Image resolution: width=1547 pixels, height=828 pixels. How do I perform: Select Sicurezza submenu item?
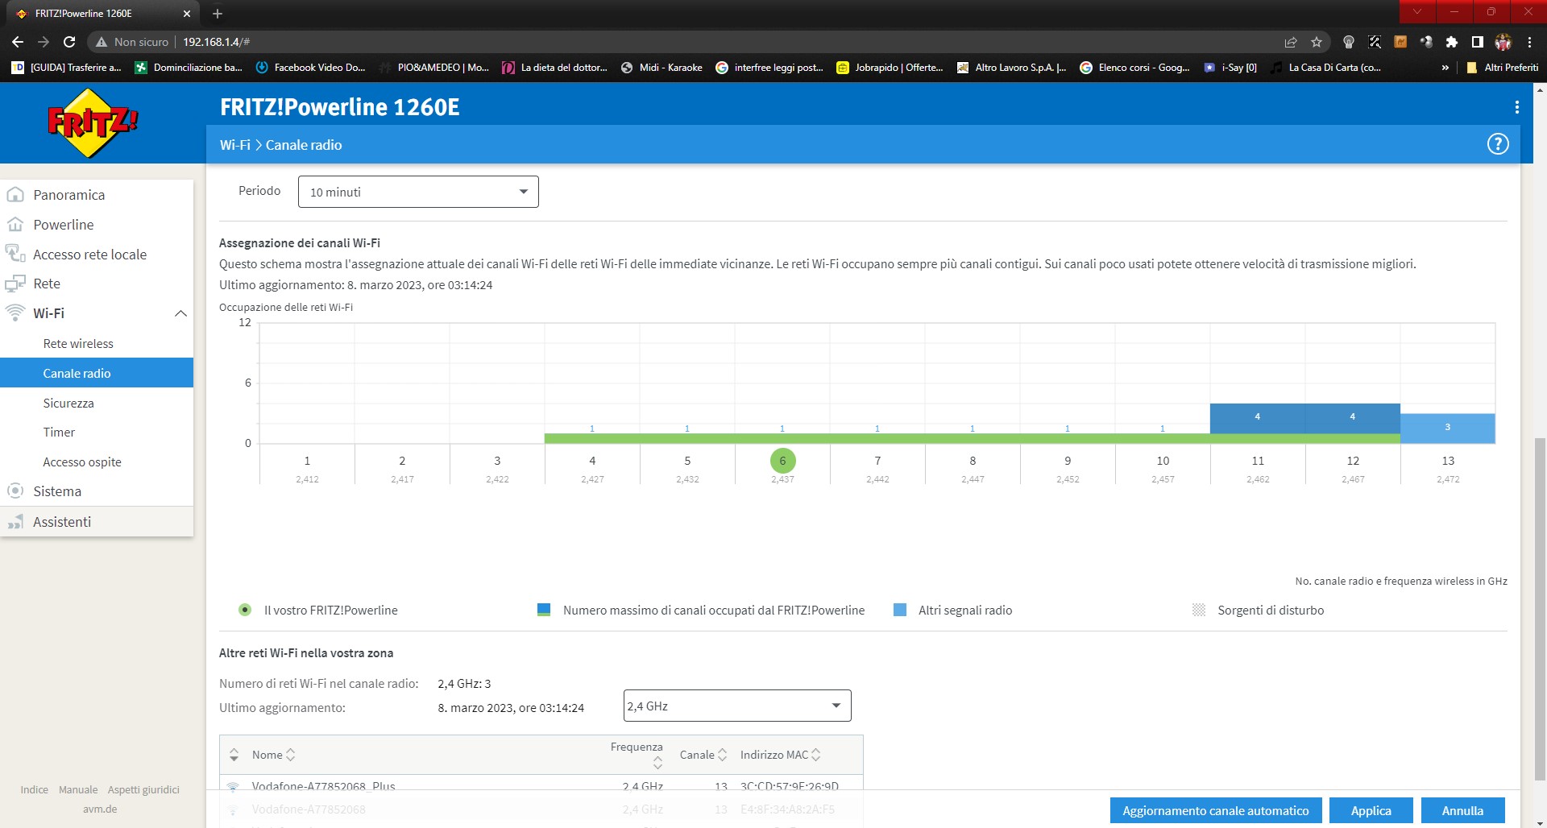click(97, 403)
